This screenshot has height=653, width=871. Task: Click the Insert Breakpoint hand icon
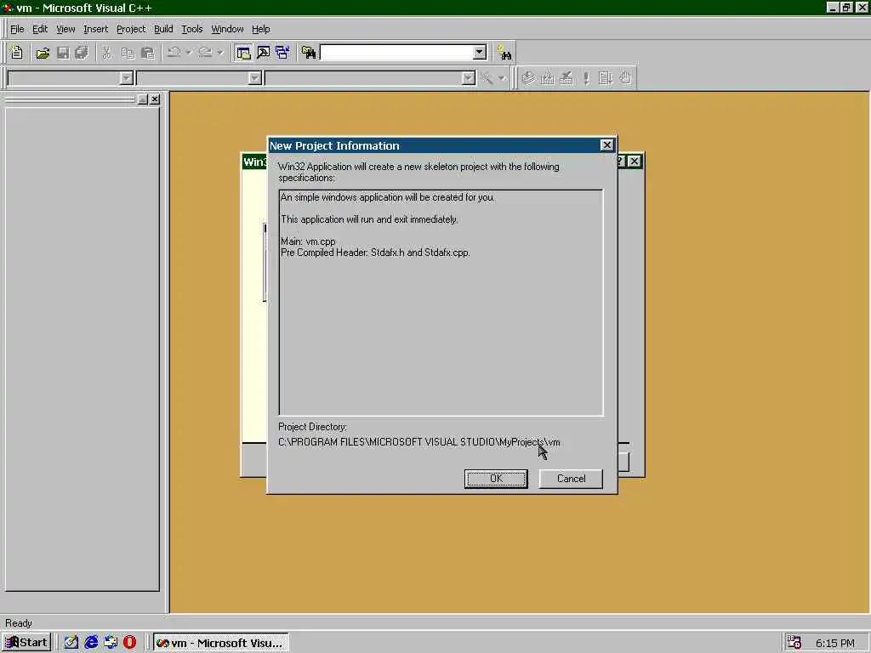click(x=625, y=78)
